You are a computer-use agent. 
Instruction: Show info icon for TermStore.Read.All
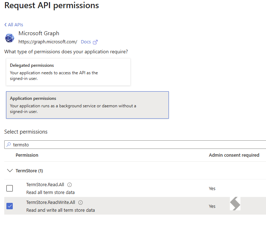70,185
